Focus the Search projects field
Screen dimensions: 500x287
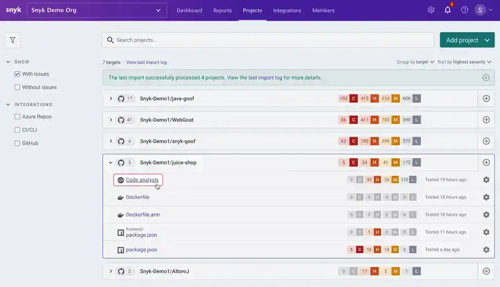point(268,40)
